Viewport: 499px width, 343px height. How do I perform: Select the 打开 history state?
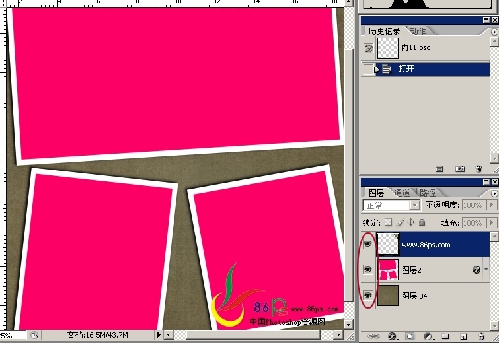click(x=426, y=69)
